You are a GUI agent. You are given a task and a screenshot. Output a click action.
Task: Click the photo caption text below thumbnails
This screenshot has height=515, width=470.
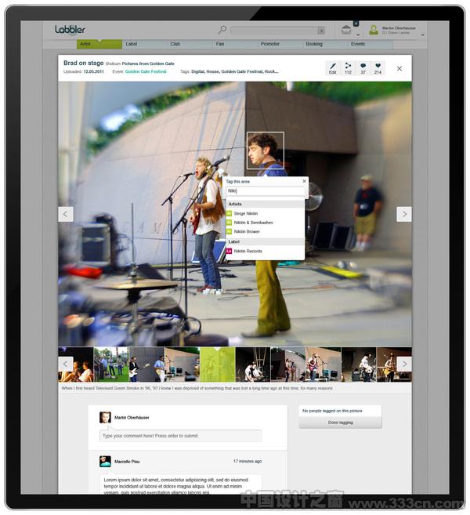pyautogui.click(x=197, y=388)
